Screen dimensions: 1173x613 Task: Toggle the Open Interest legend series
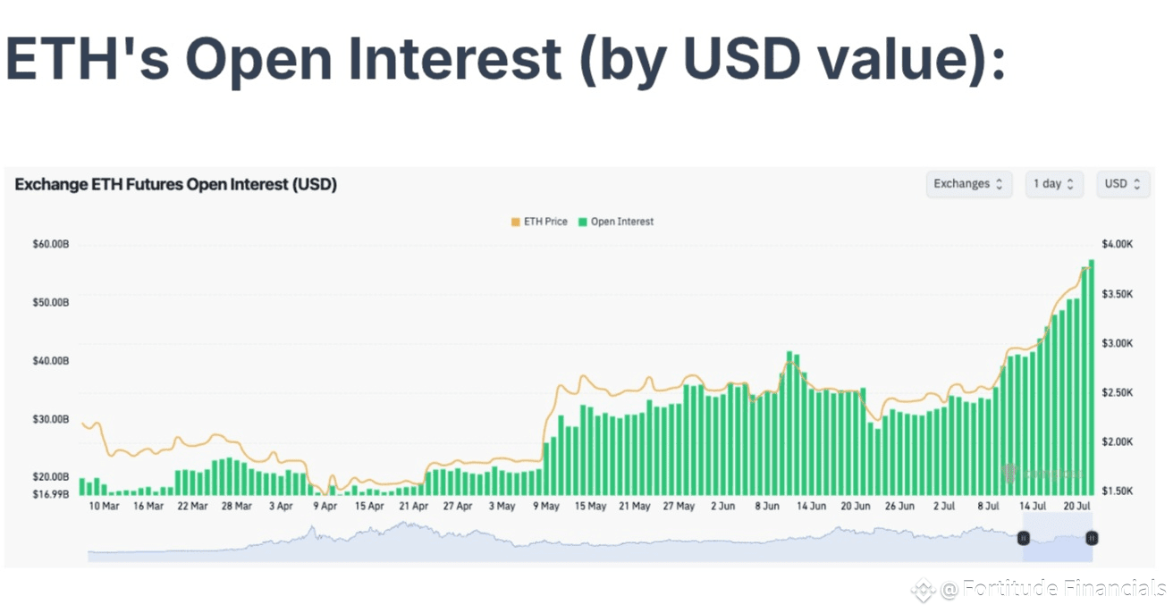pos(616,222)
